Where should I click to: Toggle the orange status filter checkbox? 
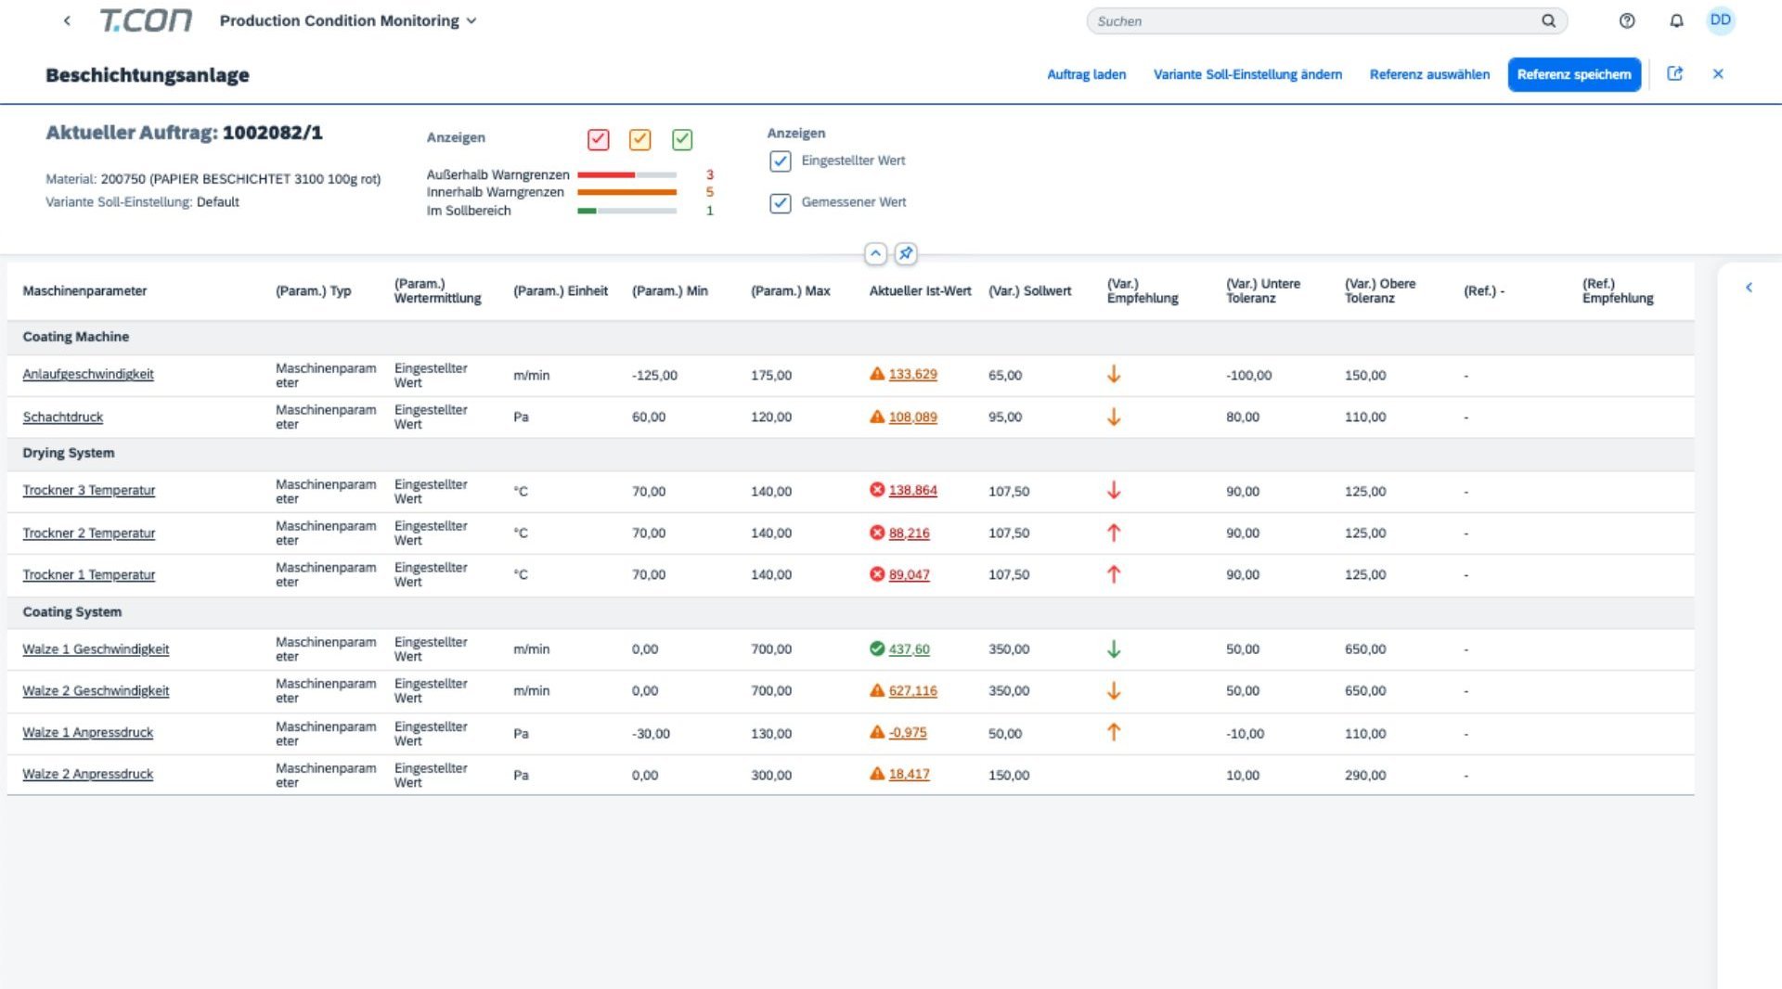(x=640, y=139)
